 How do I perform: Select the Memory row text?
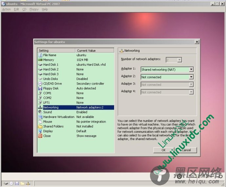click(x=48, y=60)
